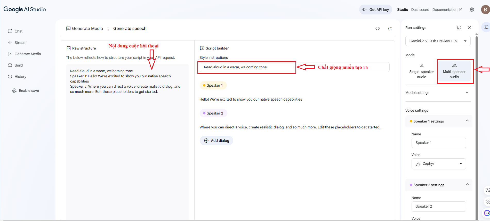The image size is (490, 221).
Task: Click Speaker 2 dialog text 'Where you can direct'
Action: pyautogui.click(x=290, y=127)
